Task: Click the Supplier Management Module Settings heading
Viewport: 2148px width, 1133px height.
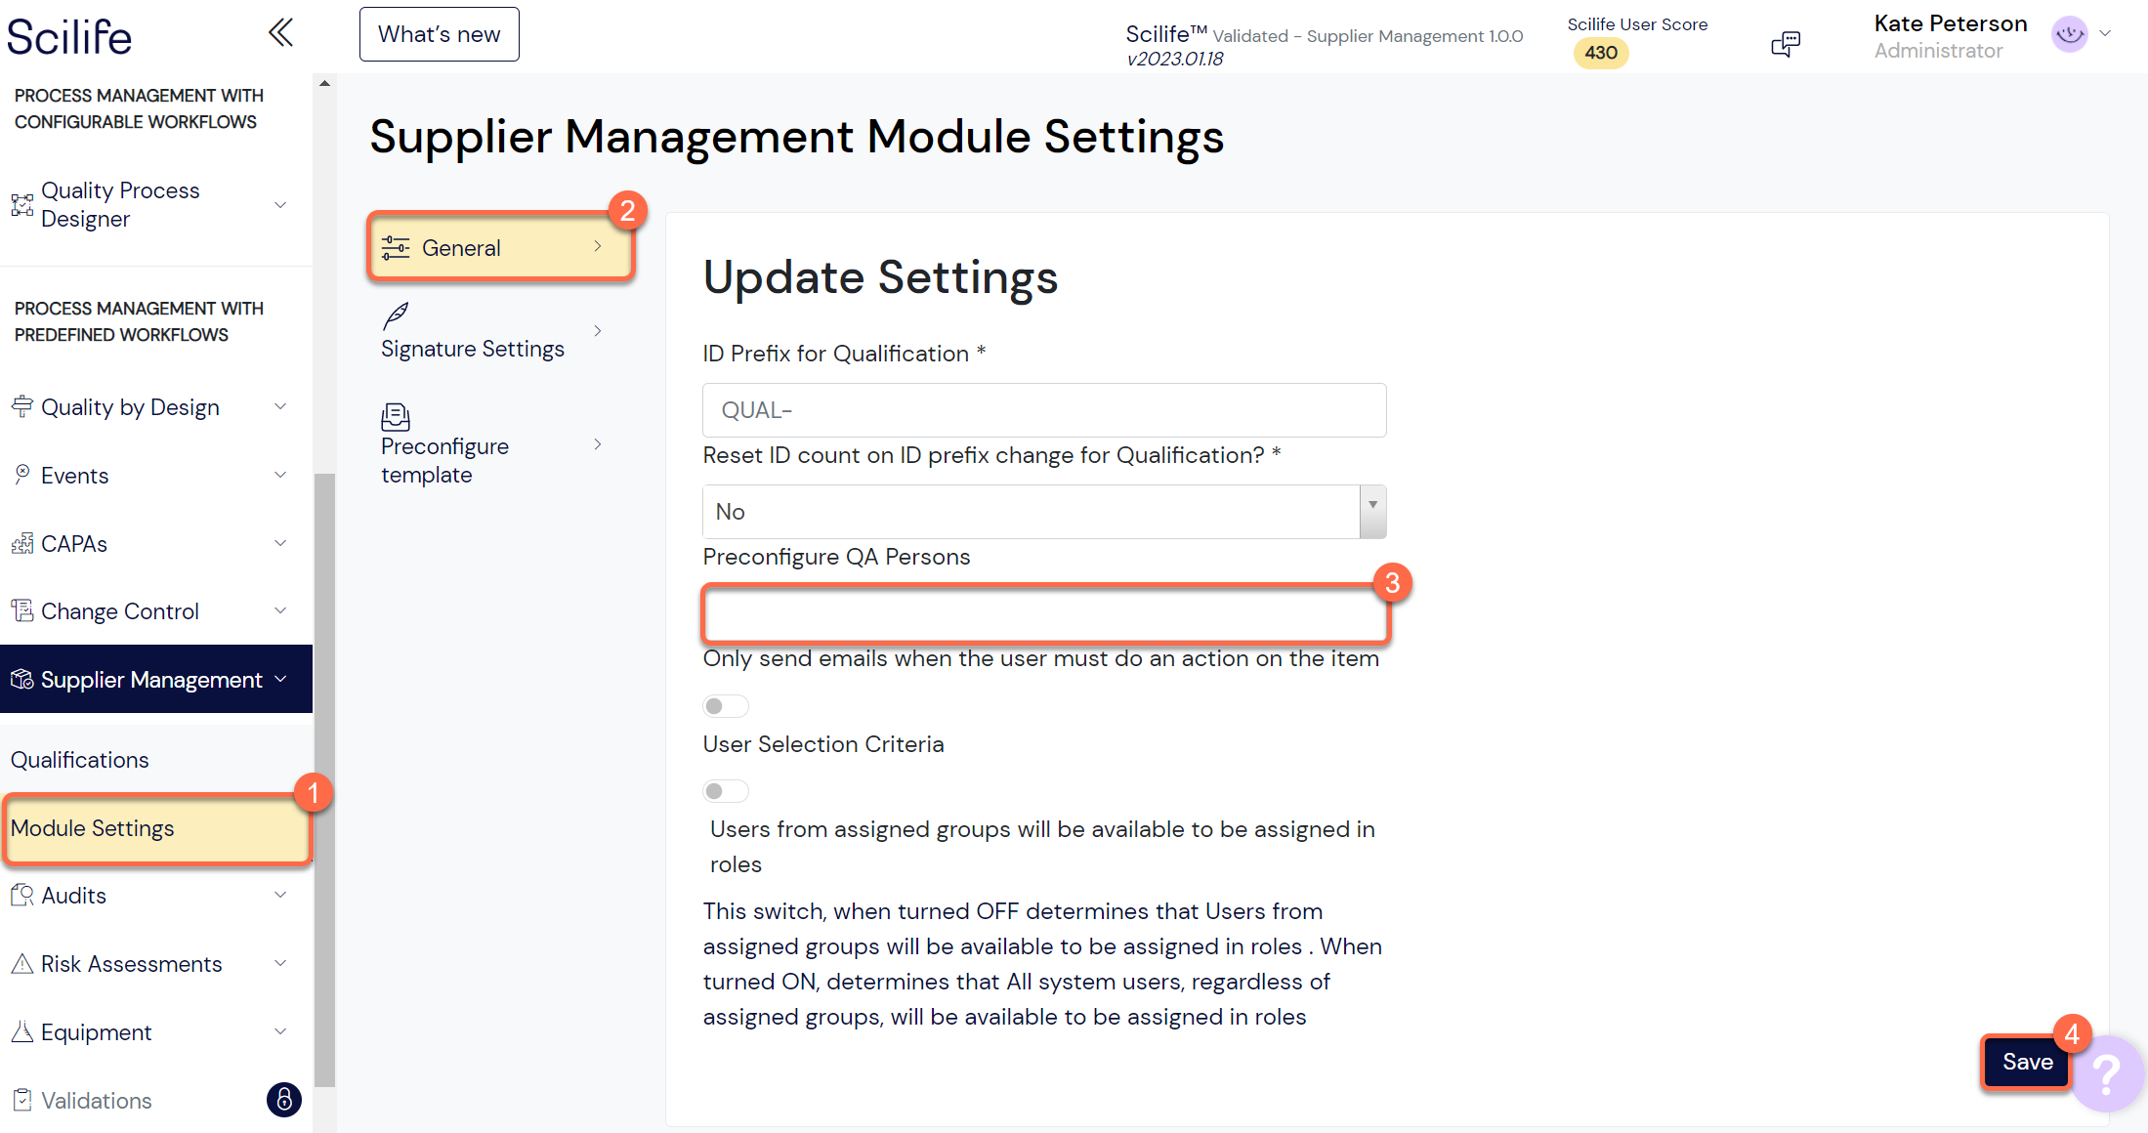Action: click(797, 136)
